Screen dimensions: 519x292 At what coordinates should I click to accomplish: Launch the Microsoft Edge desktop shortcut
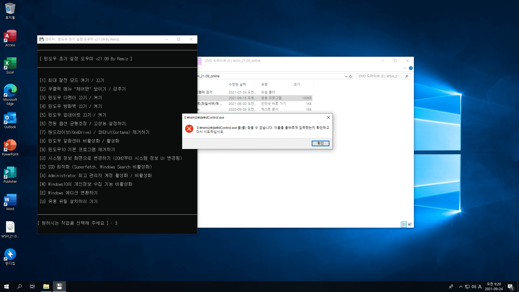(10, 95)
